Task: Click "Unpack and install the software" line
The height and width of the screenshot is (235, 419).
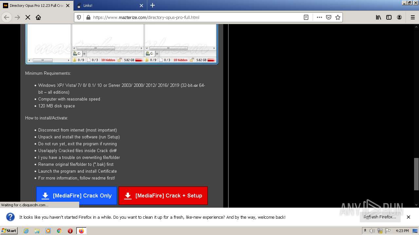Action: point(79,137)
